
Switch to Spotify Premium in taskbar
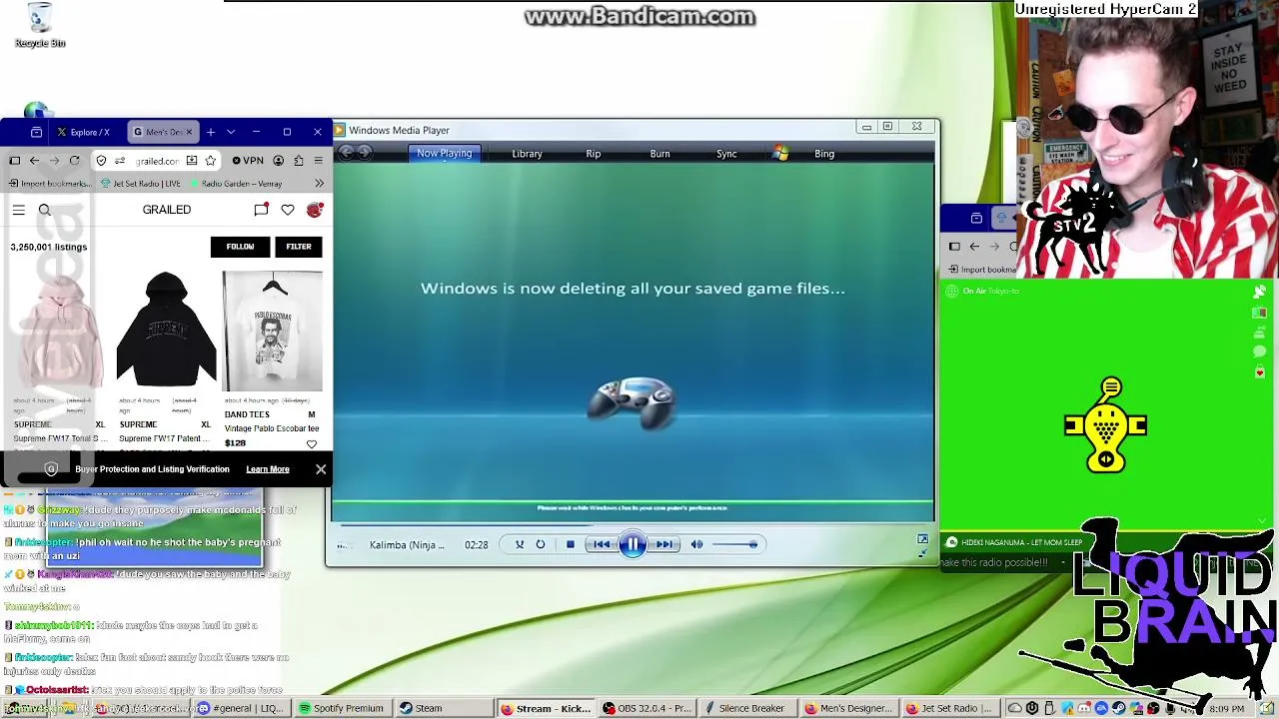coord(342,709)
